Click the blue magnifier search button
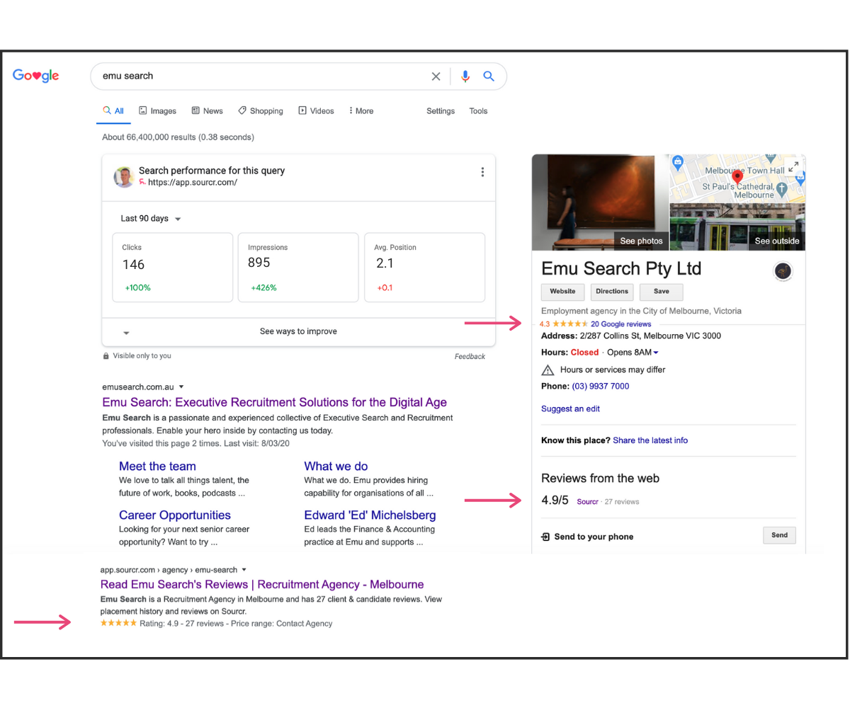 pos(489,76)
